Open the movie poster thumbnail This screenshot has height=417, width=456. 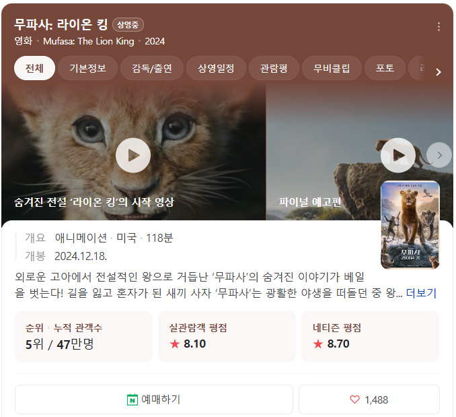pyautogui.click(x=410, y=225)
